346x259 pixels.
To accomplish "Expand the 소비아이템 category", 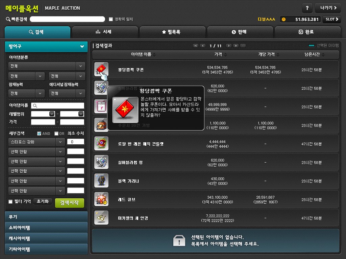I will pyautogui.click(x=46, y=228).
